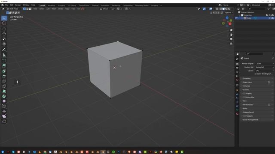Open the Edit Mode dropdown

[14, 9]
